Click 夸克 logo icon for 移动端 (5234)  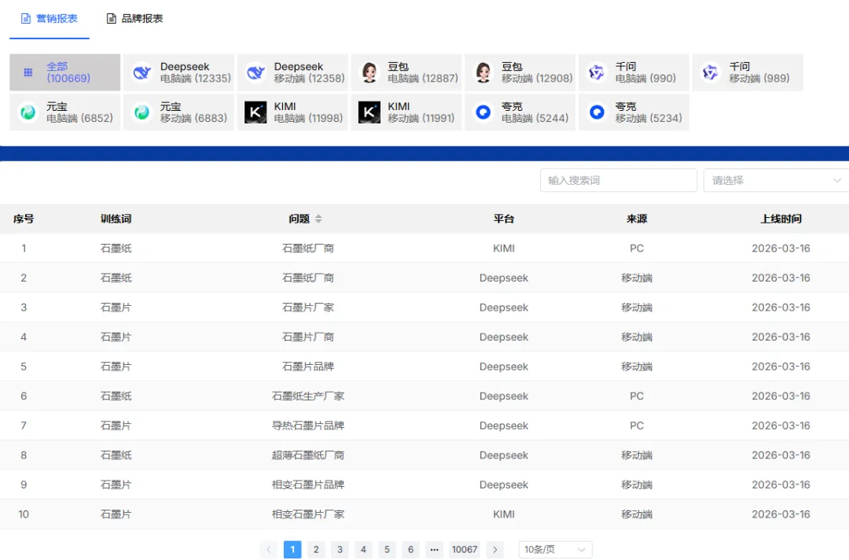click(597, 112)
